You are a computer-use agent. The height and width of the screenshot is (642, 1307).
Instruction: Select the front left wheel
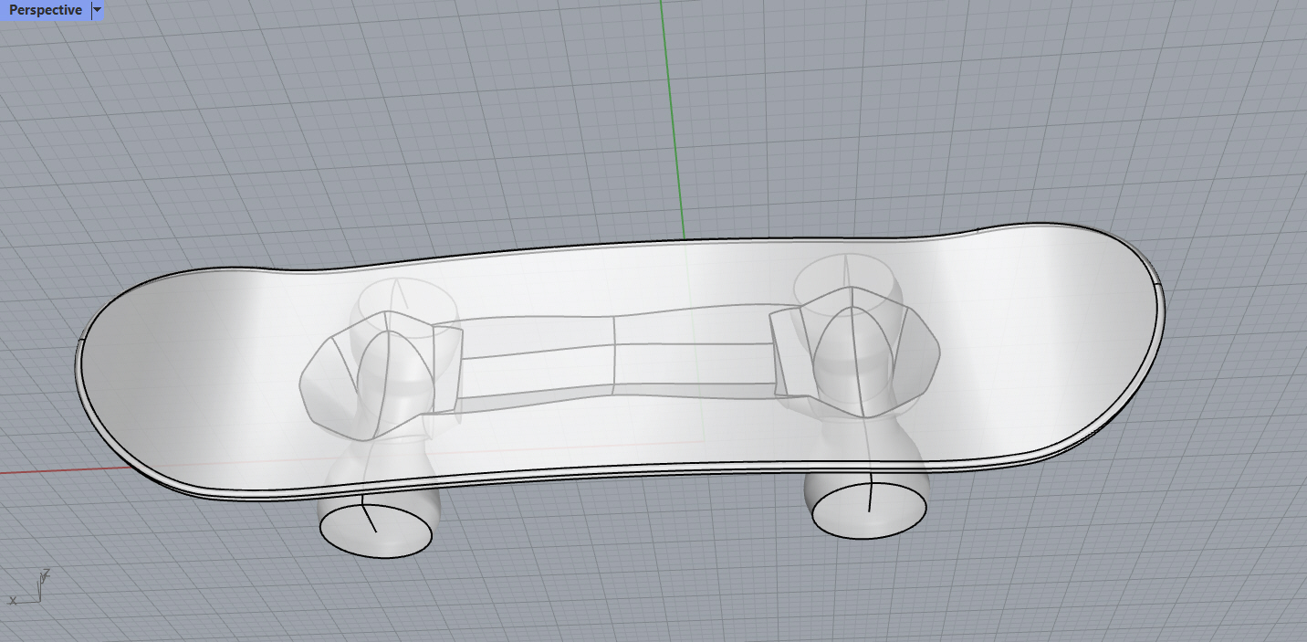(x=374, y=530)
